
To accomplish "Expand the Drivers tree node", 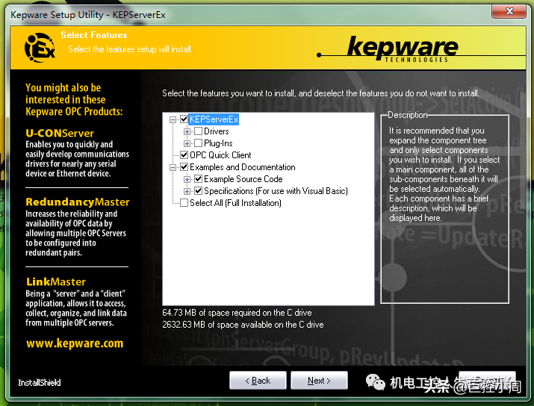I will pos(187,131).
